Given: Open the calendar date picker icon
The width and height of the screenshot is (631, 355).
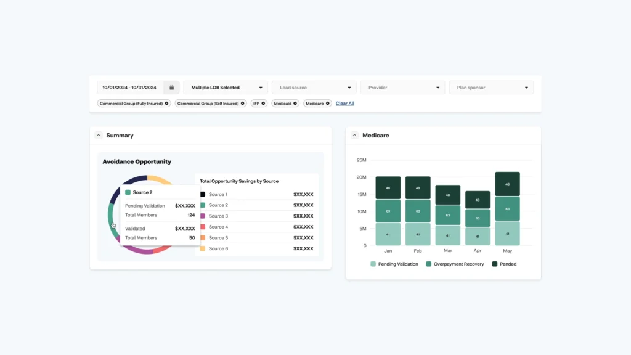Looking at the screenshot, I should click(171, 87).
